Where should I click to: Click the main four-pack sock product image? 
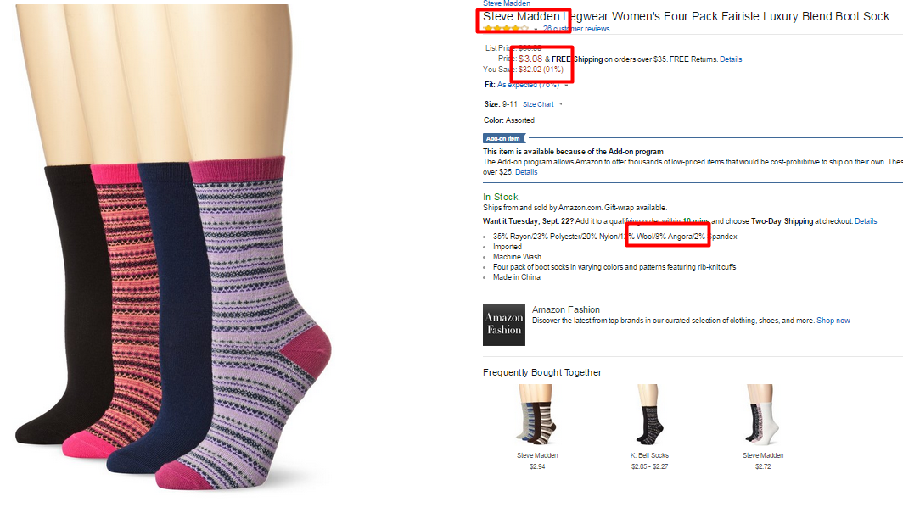coord(173,248)
